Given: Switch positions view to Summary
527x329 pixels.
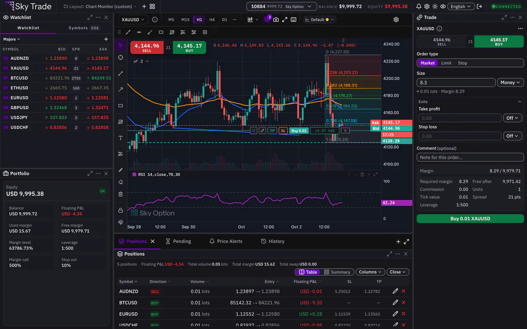Looking at the screenshot, I should point(337,272).
